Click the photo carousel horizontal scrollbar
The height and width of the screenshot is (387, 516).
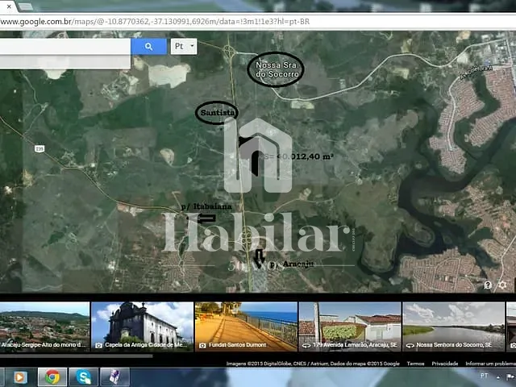(x=77, y=356)
